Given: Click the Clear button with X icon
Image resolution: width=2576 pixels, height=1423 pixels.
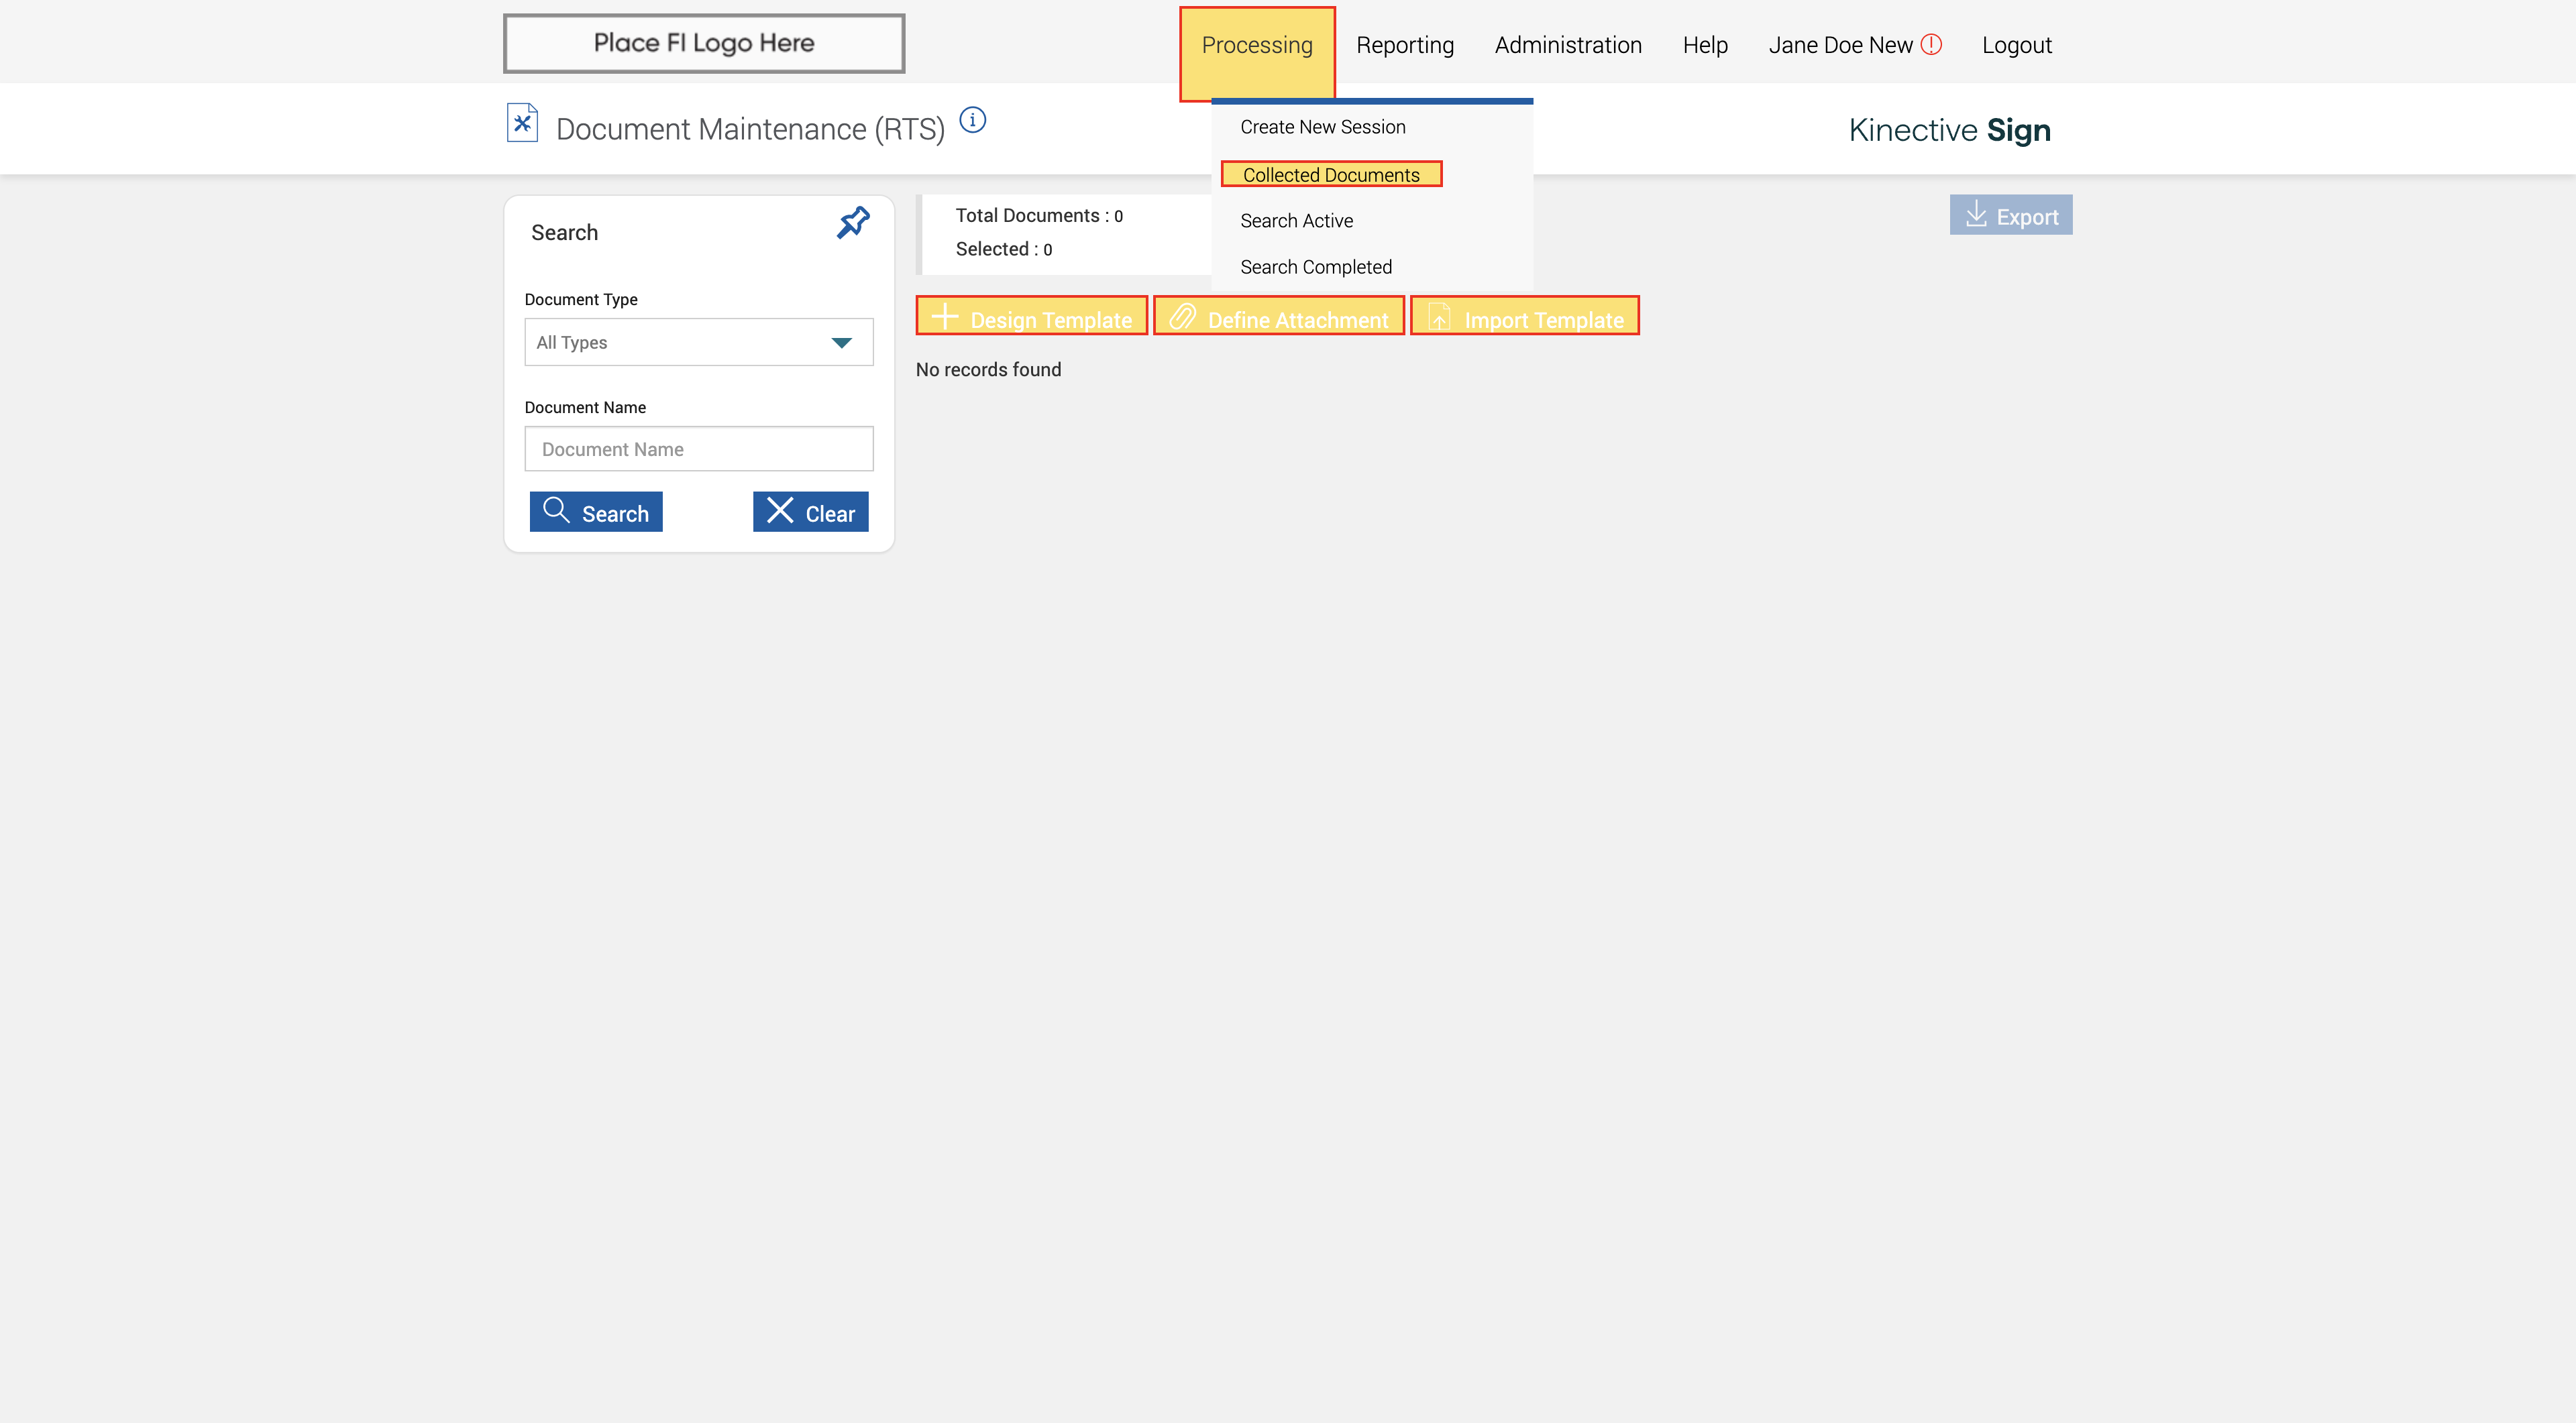Looking at the screenshot, I should pyautogui.click(x=810, y=512).
